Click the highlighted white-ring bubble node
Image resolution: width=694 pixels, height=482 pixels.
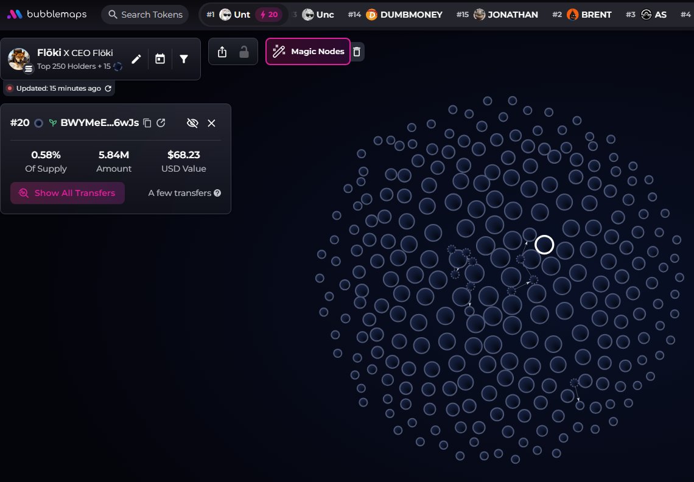click(x=544, y=245)
